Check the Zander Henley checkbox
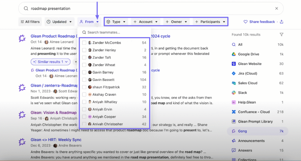This screenshot has height=161, width=301. pyautogui.click(x=84, y=50)
